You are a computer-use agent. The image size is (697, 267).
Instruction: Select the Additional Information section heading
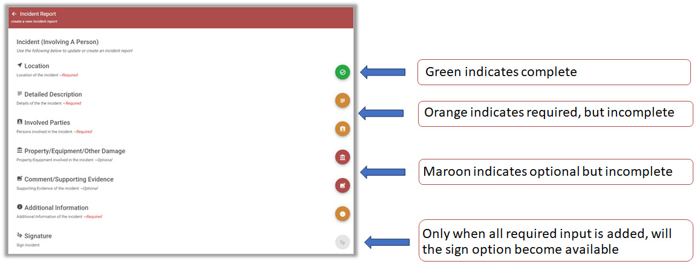[x=56, y=208]
